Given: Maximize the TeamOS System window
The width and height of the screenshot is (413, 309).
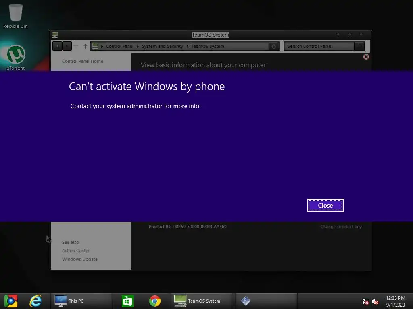Looking at the screenshot, I should pyautogui.click(x=350, y=35).
